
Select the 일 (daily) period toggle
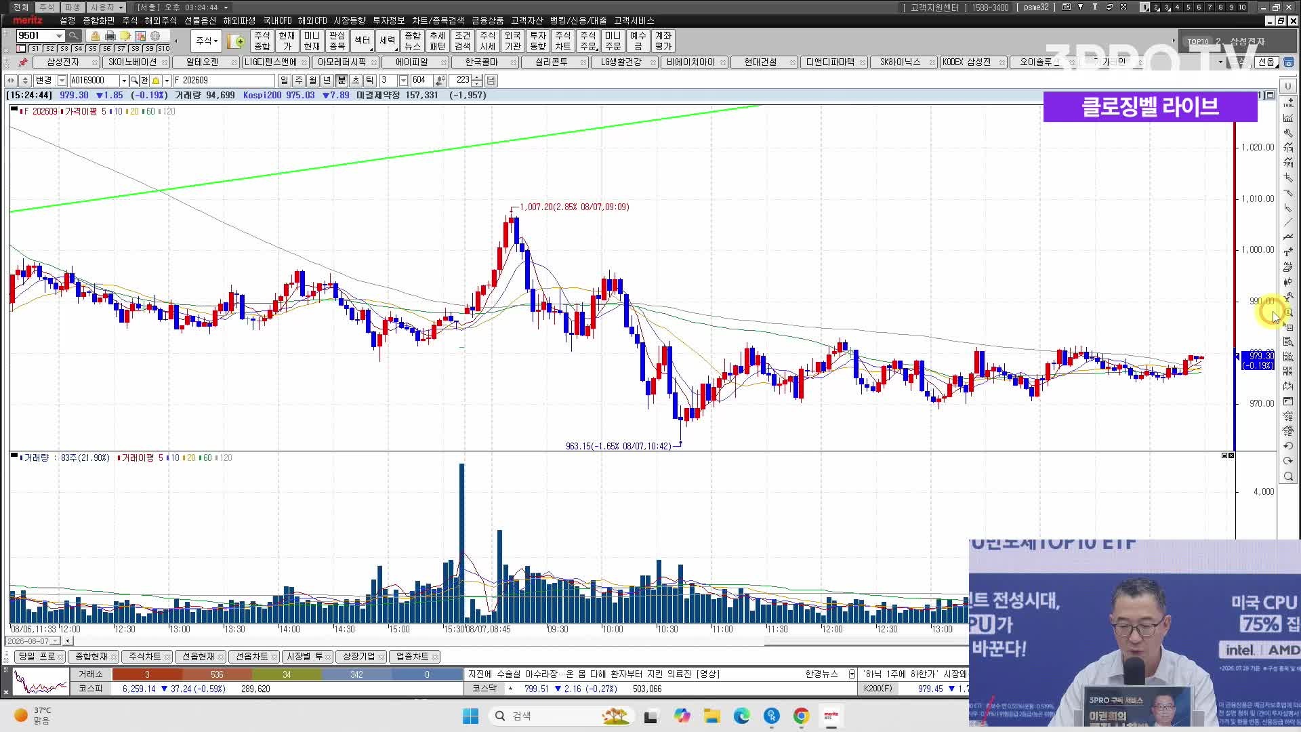pyautogui.click(x=284, y=81)
